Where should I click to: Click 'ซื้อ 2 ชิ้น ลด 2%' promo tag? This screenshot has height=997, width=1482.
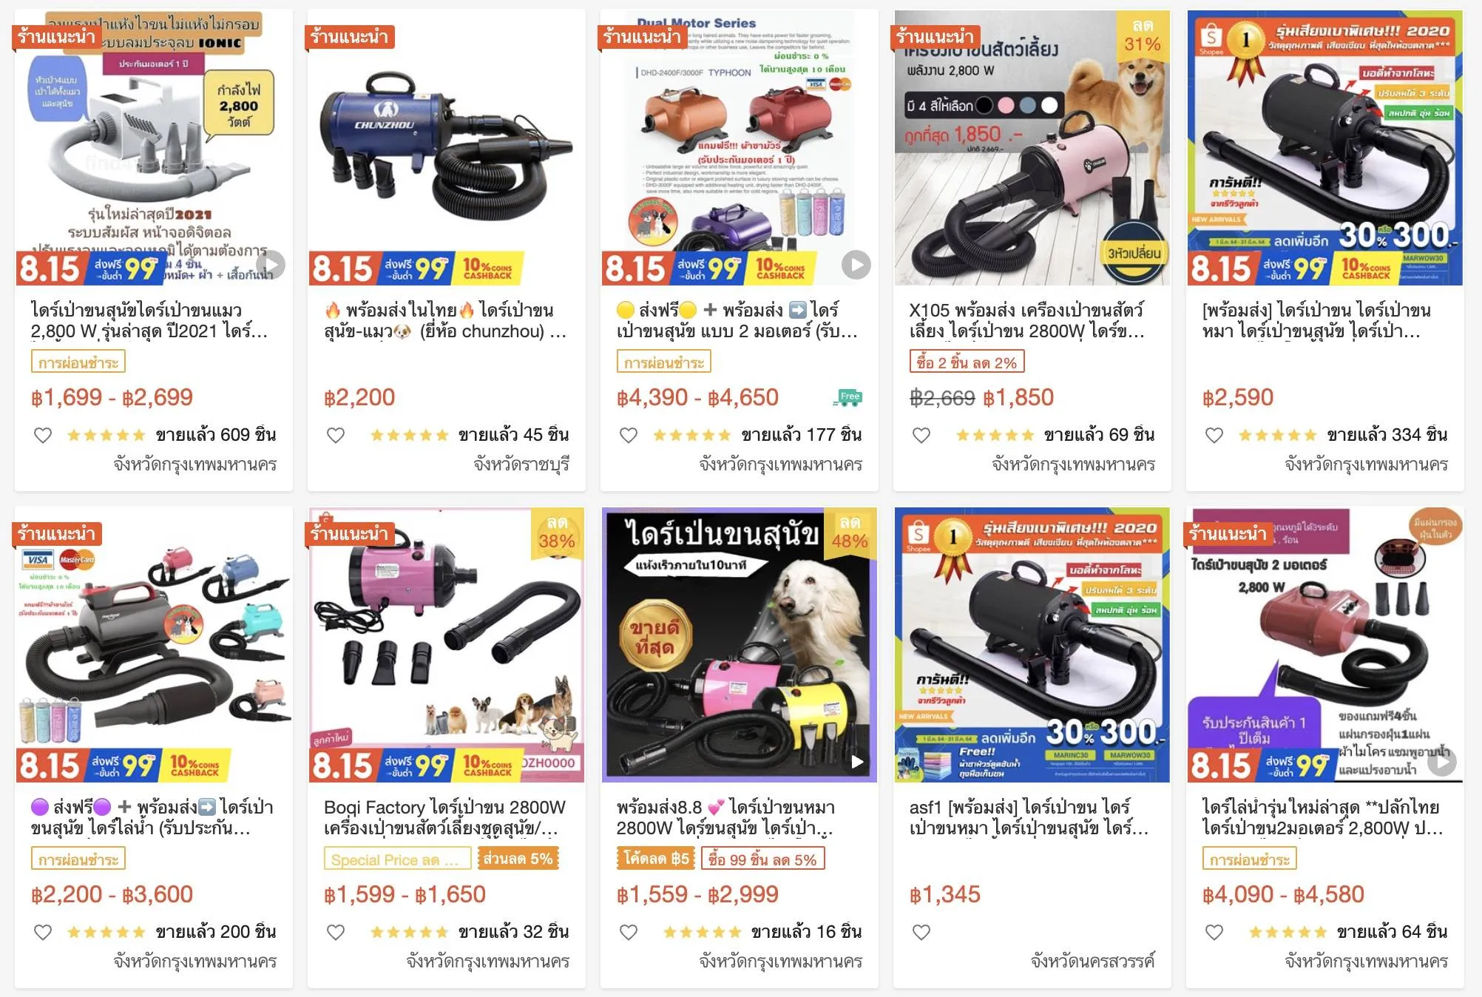click(967, 362)
